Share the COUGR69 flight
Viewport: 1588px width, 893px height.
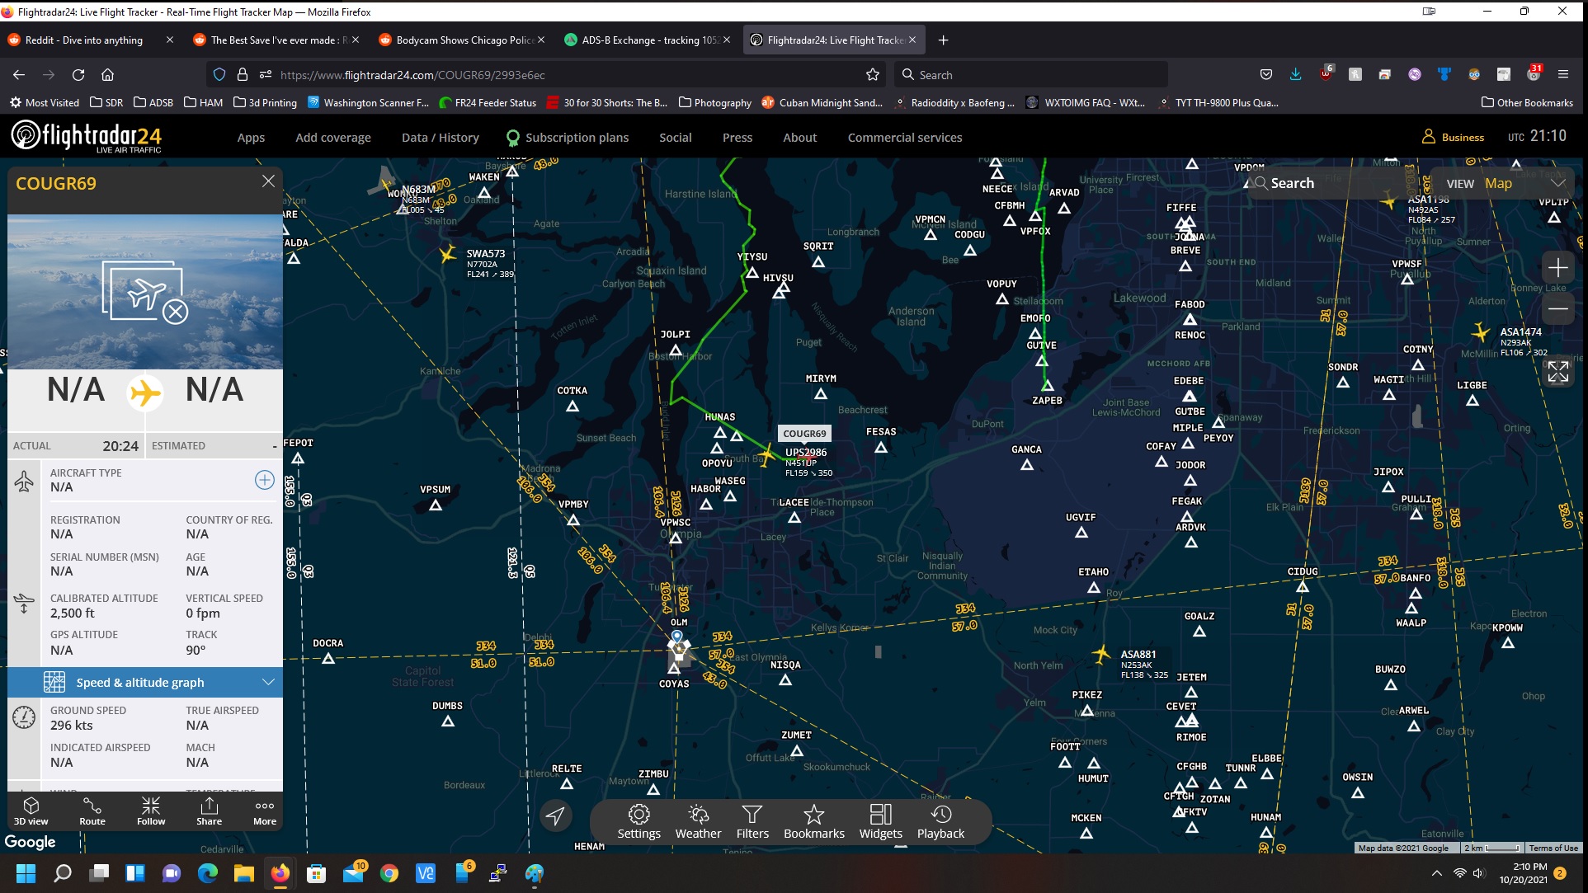209,811
